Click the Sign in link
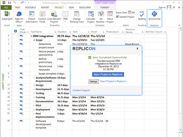Viewport: 183px width, 137px height. (x=162, y=7)
